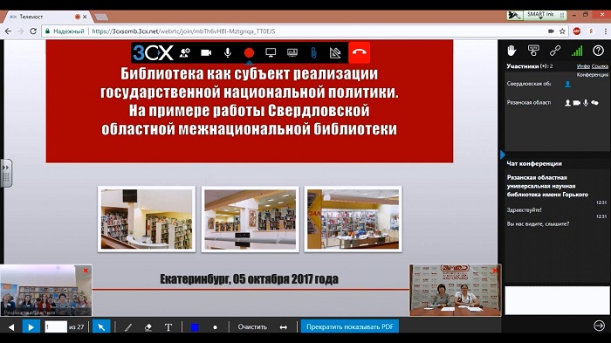This screenshot has width=611, height=343.
Task: Toggle Рязанская participant's microphone icon
Action: (x=586, y=102)
